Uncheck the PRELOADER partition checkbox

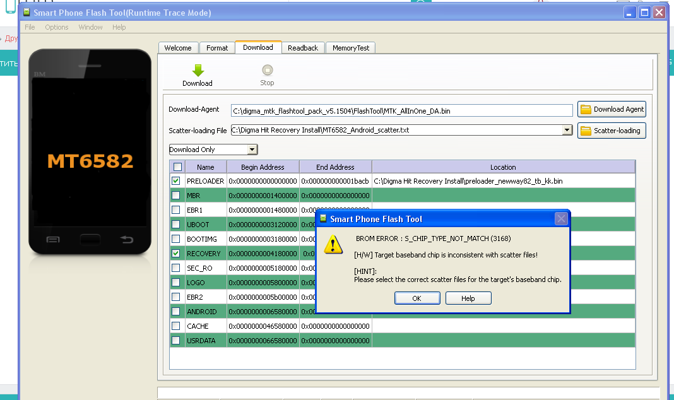point(177,181)
